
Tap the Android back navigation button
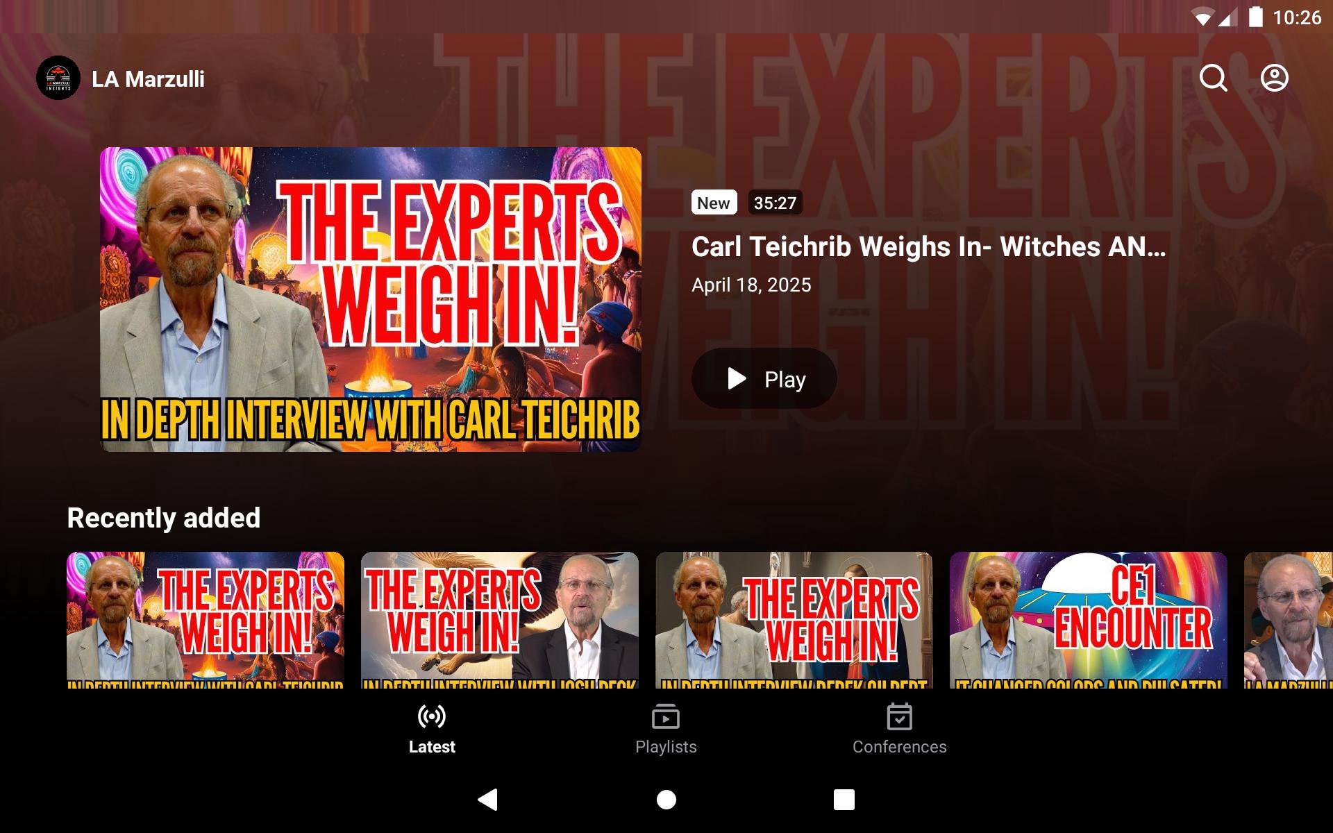(x=488, y=800)
